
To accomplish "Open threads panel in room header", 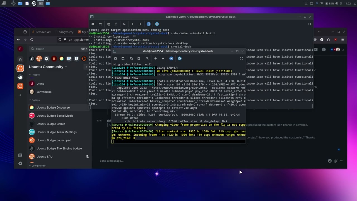I will 316,50.
